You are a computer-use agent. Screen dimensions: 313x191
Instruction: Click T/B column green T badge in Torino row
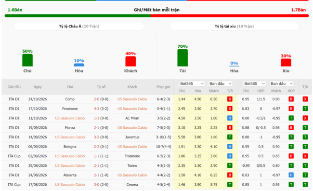pos(230,165)
